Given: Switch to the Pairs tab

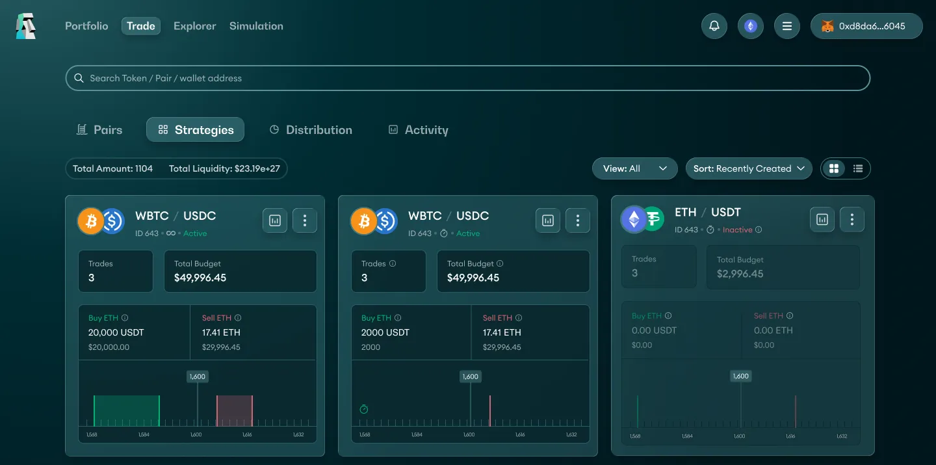Looking at the screenshot, I should click(99, 129).
